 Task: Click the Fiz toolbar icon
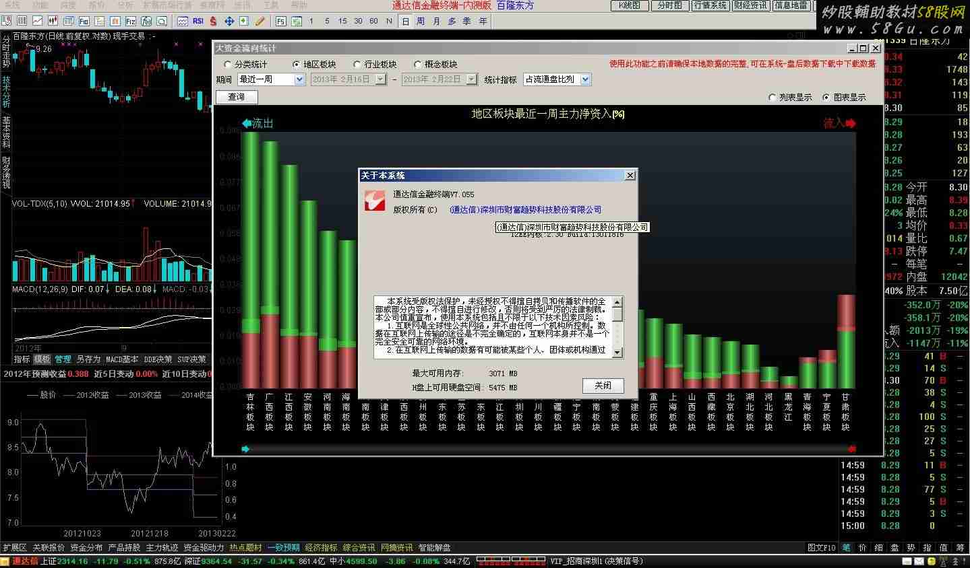[x=130, y=21]
